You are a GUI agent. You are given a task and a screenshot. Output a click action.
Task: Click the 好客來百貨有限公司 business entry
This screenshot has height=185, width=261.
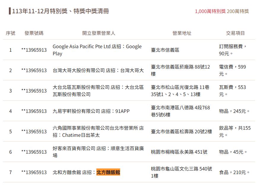point(98,152)
